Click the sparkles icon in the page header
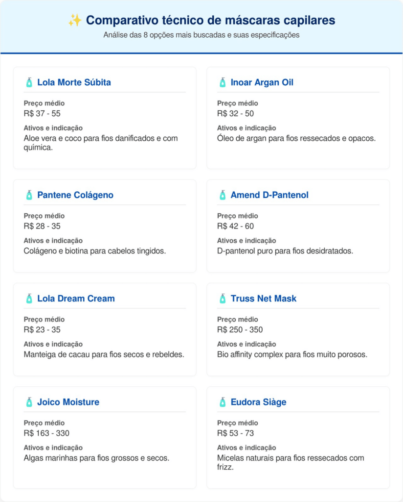Viewport: 403px width, 502px height. [x=75, y=21]
